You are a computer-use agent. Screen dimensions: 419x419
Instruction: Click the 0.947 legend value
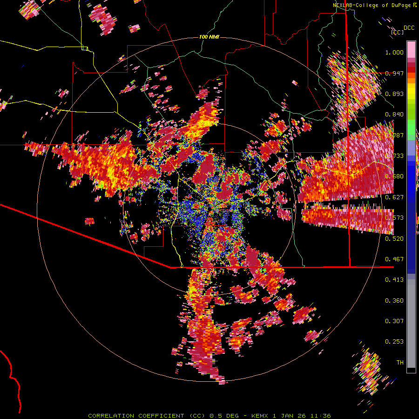click(x=394, y=73)
